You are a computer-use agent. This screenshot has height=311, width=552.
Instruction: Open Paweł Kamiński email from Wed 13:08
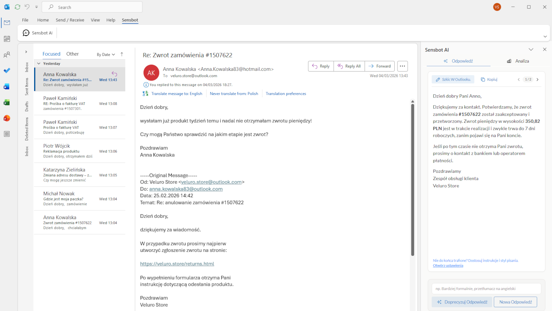tap(80, 103)
